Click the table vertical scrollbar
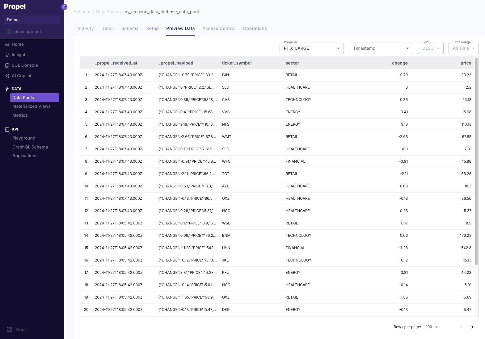This screenshot has width=485, height=339. 476,161
